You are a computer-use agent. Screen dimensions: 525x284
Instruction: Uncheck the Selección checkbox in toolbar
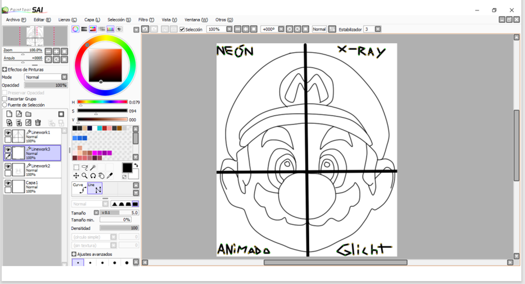click(x=182, y=29)
